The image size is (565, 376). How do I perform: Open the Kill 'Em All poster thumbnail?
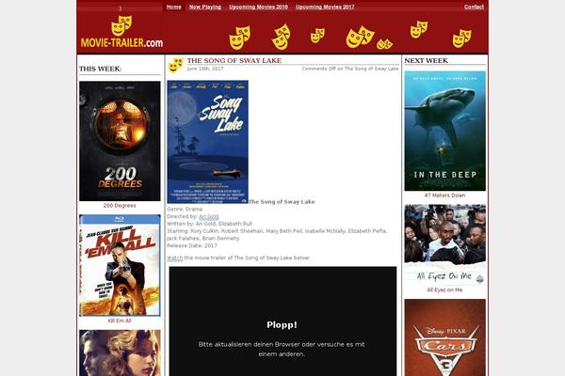(x=120, y=265)
